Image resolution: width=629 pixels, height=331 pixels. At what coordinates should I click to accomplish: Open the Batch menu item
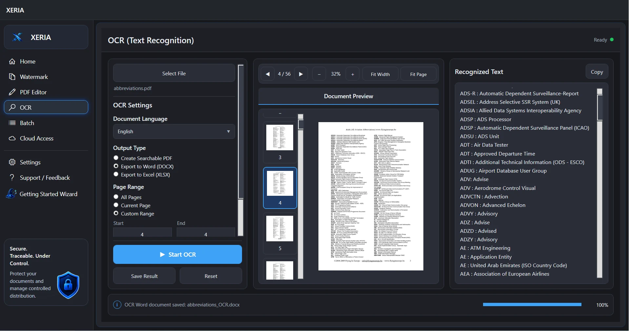pyautogui.click(x=46, y=123)
